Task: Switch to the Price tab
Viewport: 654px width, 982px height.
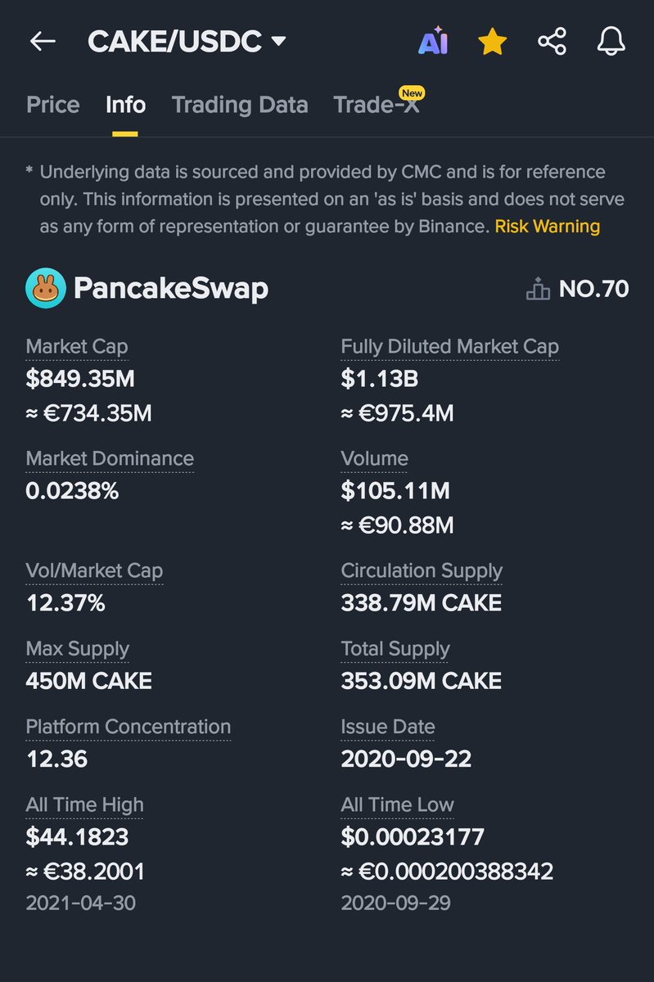Action: pyautogui.click(x=53, y=105)
